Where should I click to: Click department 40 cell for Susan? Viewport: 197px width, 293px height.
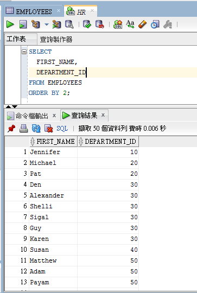(108, 250)
